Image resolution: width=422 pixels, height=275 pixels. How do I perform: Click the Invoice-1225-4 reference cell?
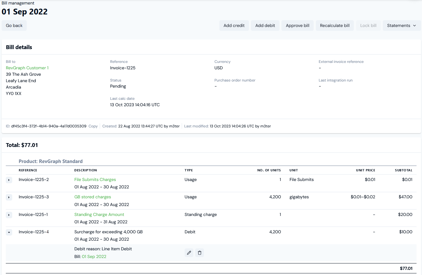(x=34, y=232)
